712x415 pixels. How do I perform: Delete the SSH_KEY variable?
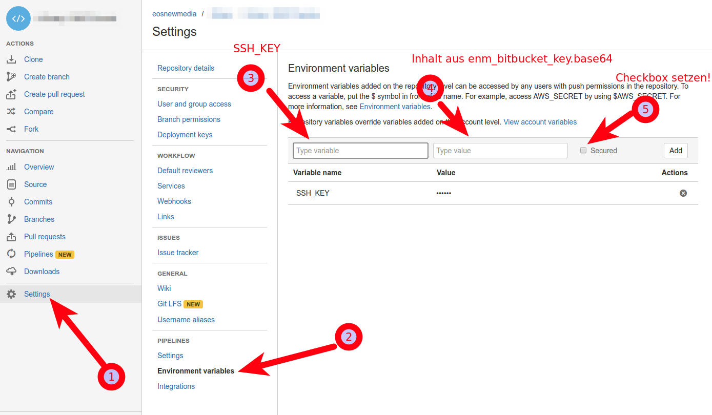683,193
